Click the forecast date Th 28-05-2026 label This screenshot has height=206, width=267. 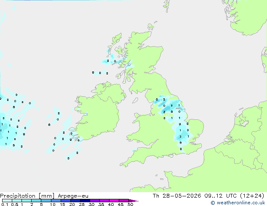(x=177, y=196)
